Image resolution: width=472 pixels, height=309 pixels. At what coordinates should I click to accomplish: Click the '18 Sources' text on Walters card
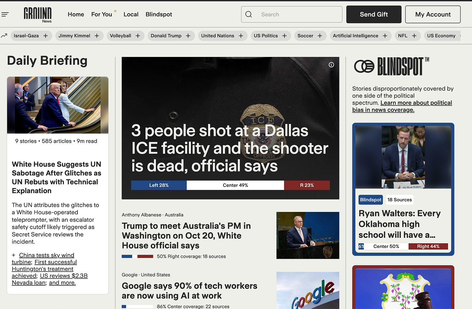400,200
